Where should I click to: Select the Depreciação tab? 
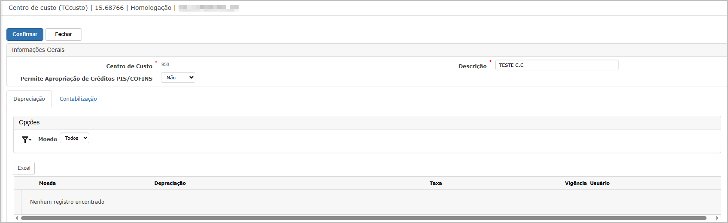click(x=29, y=99)
